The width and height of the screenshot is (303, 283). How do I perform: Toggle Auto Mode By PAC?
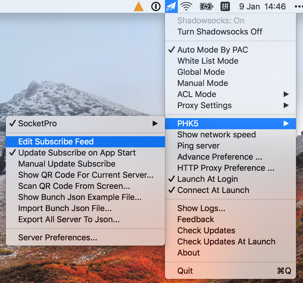pos(230,50)
